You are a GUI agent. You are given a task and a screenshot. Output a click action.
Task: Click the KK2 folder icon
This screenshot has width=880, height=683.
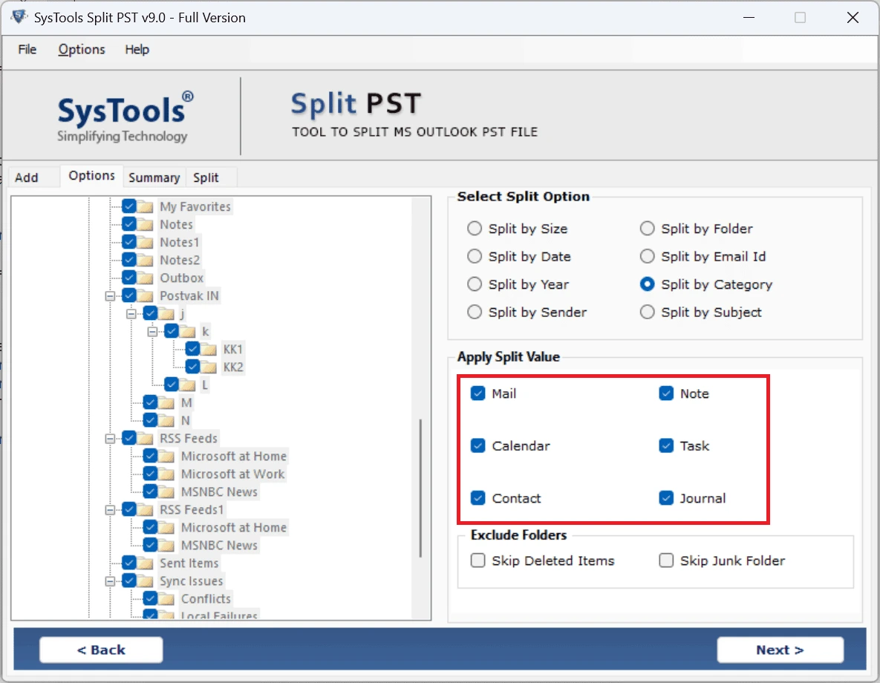(209, 367)
